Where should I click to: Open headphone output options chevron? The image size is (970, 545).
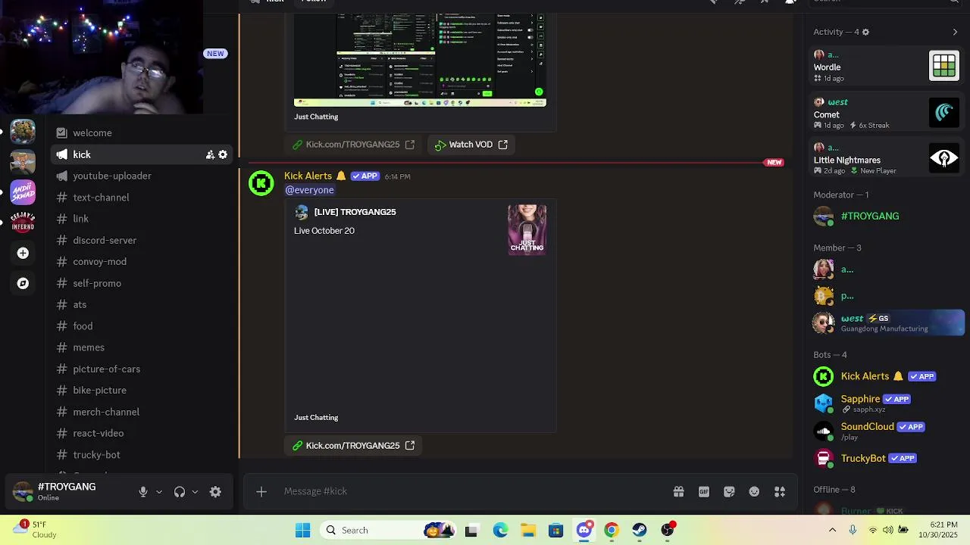coord(195,492)
